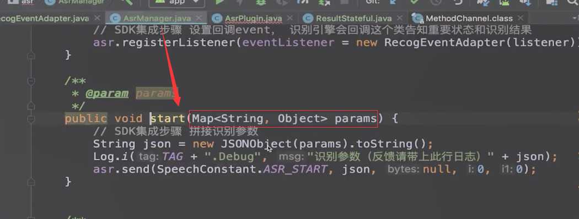This screenshot has width=579, height=219.
Task: Click the comment about 设置回调event
Action: coord(312,30)
